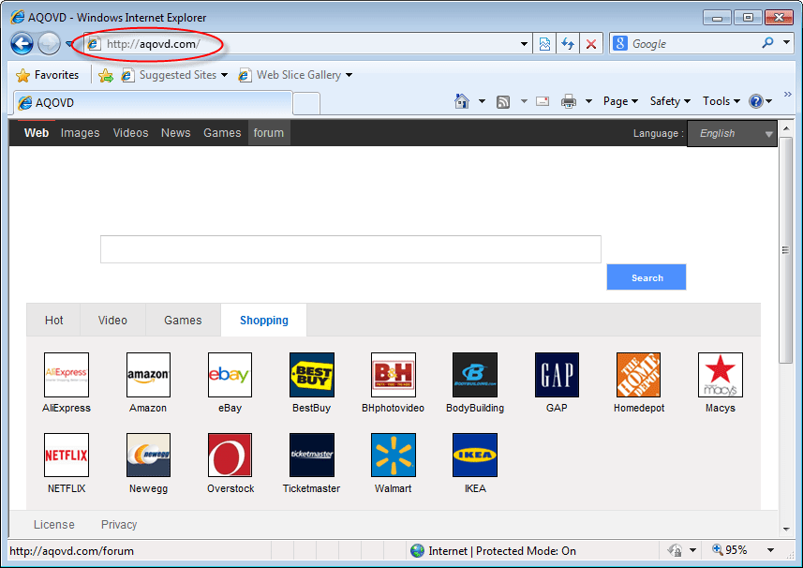Switch to the Hot tab
Image resolution: width=803 pixels, height=568 pixels.
53,321
